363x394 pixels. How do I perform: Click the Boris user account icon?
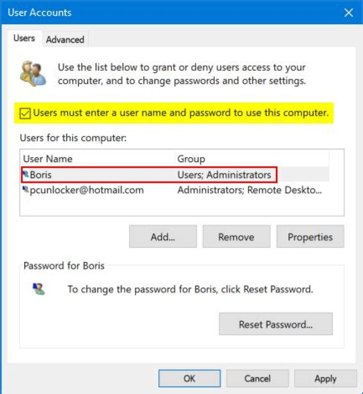tap(26, 175)
